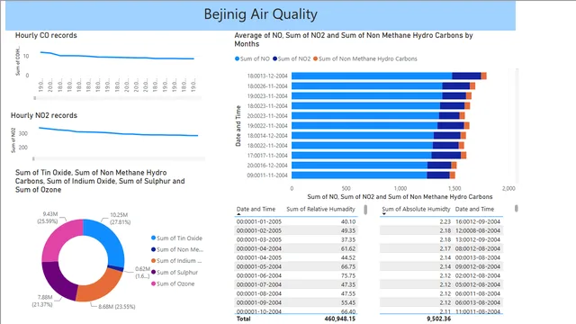The height and width of the screenshot is (324, 576).
Task: Sort by Sum of Absolute Humidty header
Action: click(416, 209)
